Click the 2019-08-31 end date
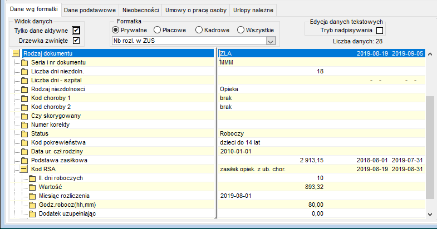This screenshot has width=437, height=229. (x=407, y=169)
